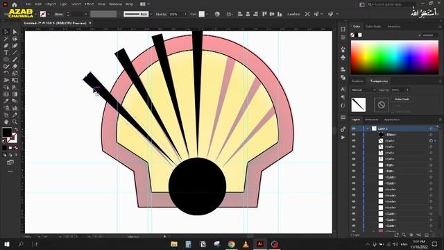
Task: Select the Paintbrush tool
Action: pyautogui.click(x=15, y=60)
